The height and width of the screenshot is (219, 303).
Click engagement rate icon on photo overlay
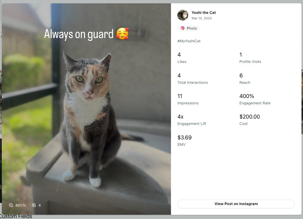(x=11, y=205)
